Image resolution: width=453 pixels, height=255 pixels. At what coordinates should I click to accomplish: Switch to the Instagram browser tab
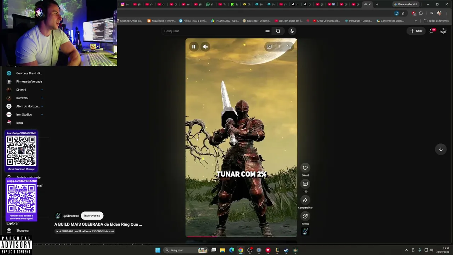pyautogui.click(x=125, y=4)
